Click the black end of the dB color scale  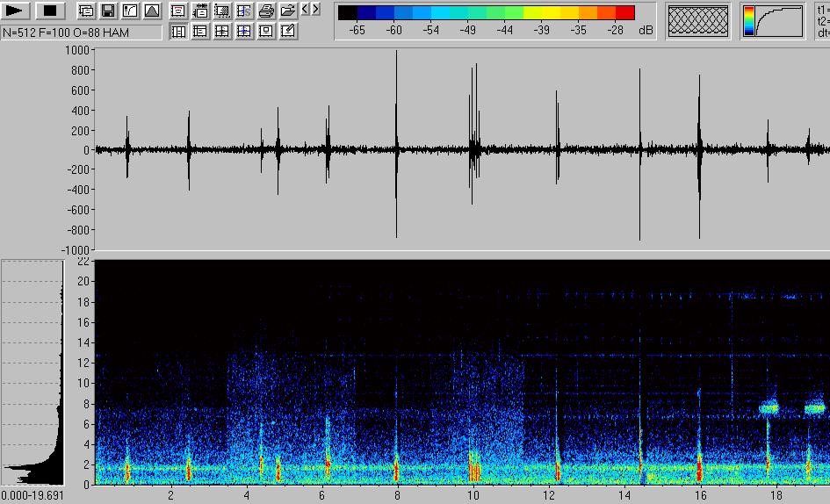(x=348, y=12)
